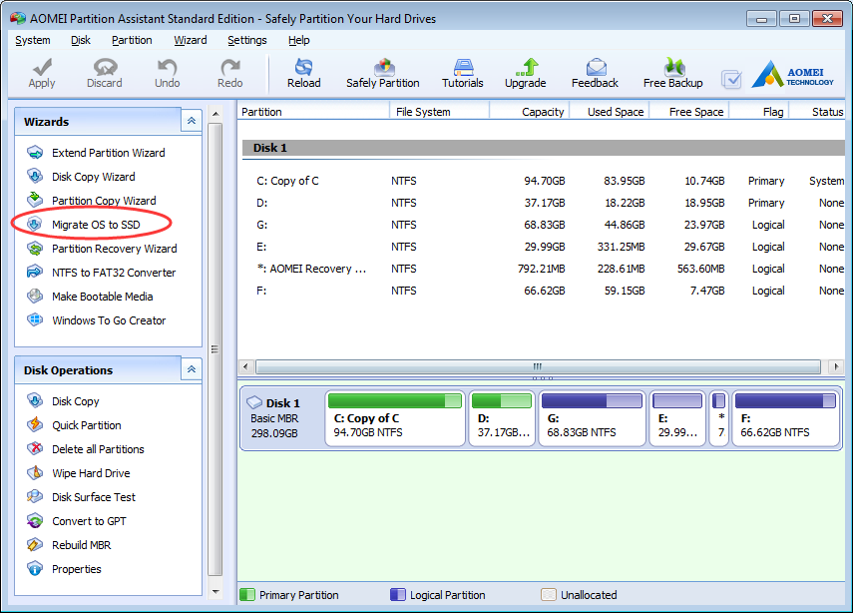This screenshot has width=853, height=613.
Task: Click the sidebar scroll down arrow
Action: 215,591
